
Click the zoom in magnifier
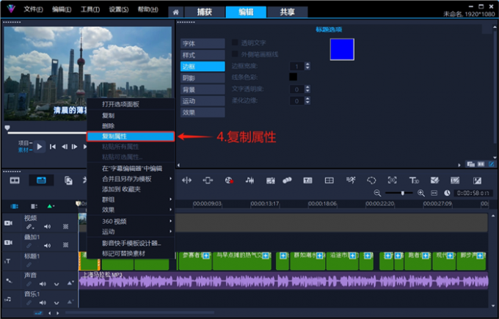(420, 193)
